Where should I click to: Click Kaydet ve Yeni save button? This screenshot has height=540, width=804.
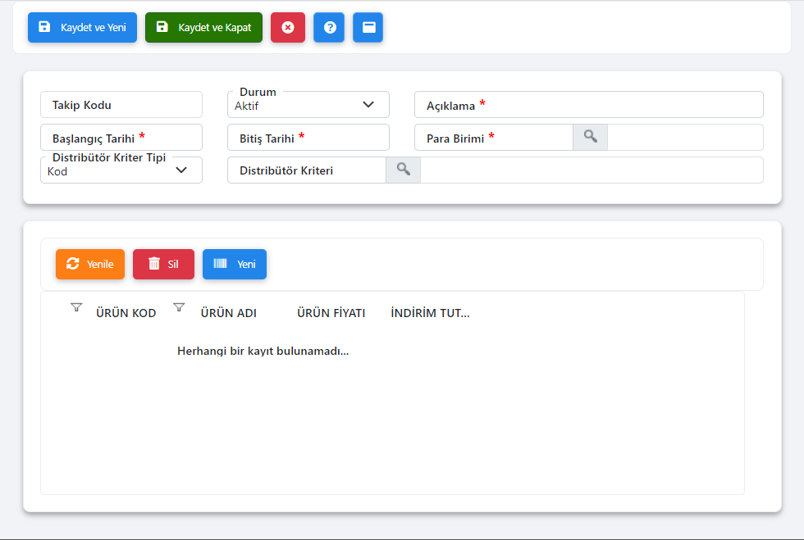(x=82, y=27)
